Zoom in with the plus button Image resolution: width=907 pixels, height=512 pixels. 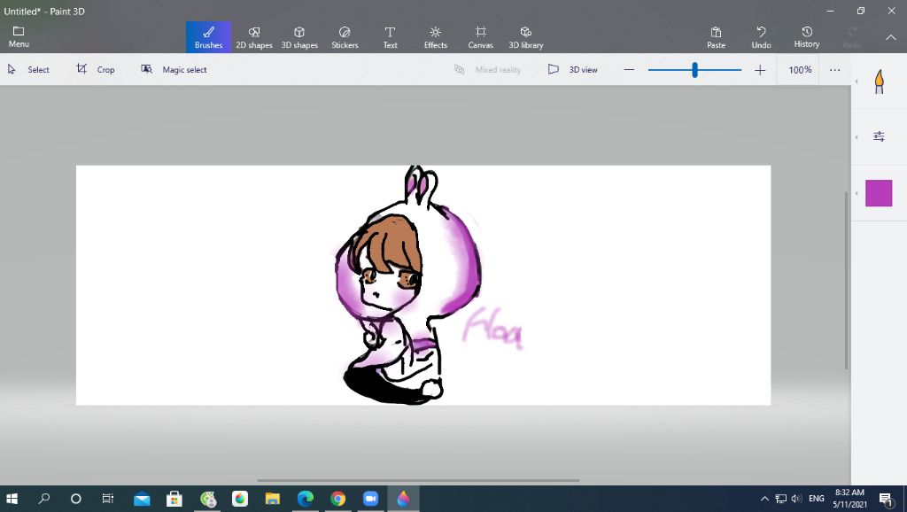pyautogui.click(x=760, y=70)
